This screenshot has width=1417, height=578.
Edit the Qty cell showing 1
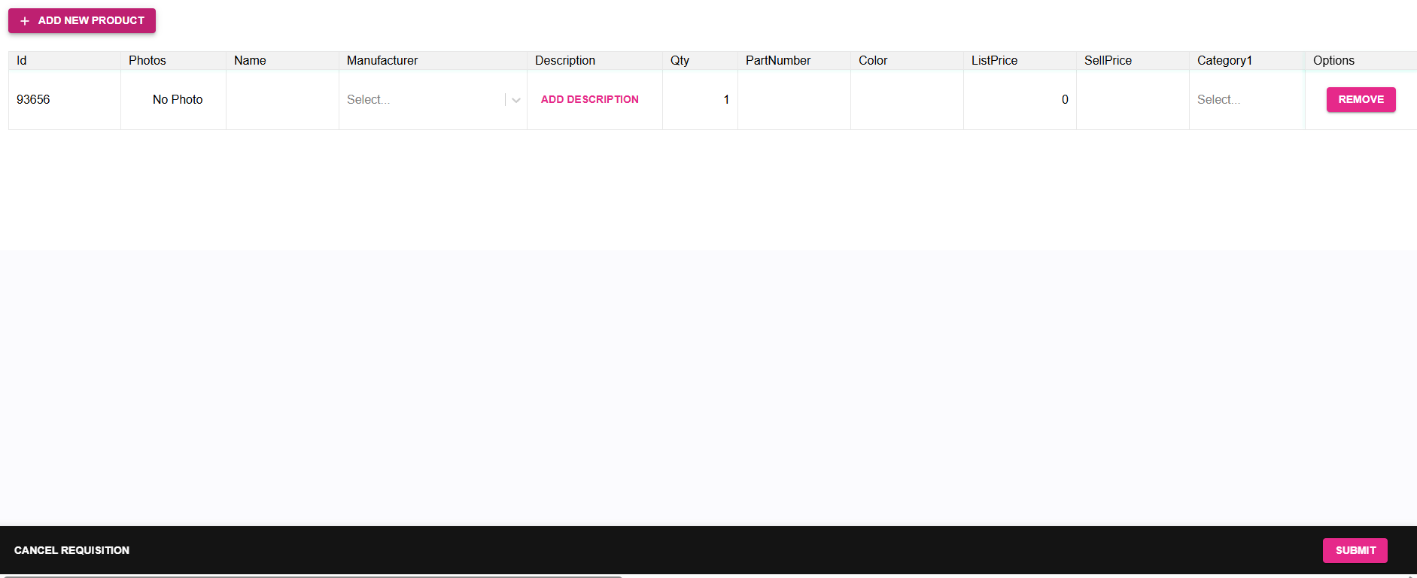click(x=700, y=100)
